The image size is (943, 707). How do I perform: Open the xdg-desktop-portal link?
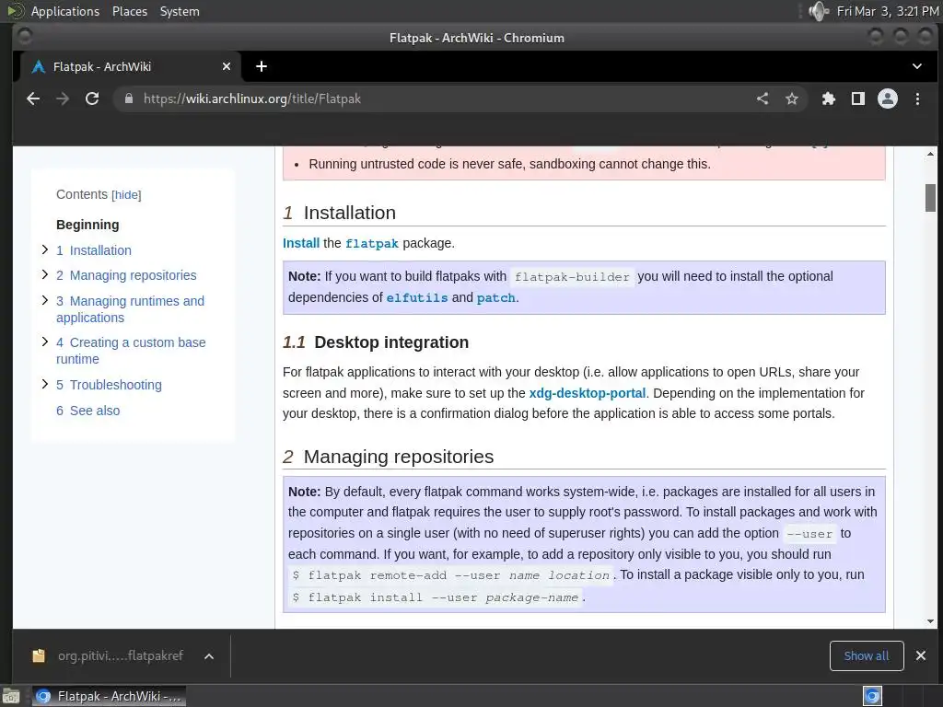(588, 393)
